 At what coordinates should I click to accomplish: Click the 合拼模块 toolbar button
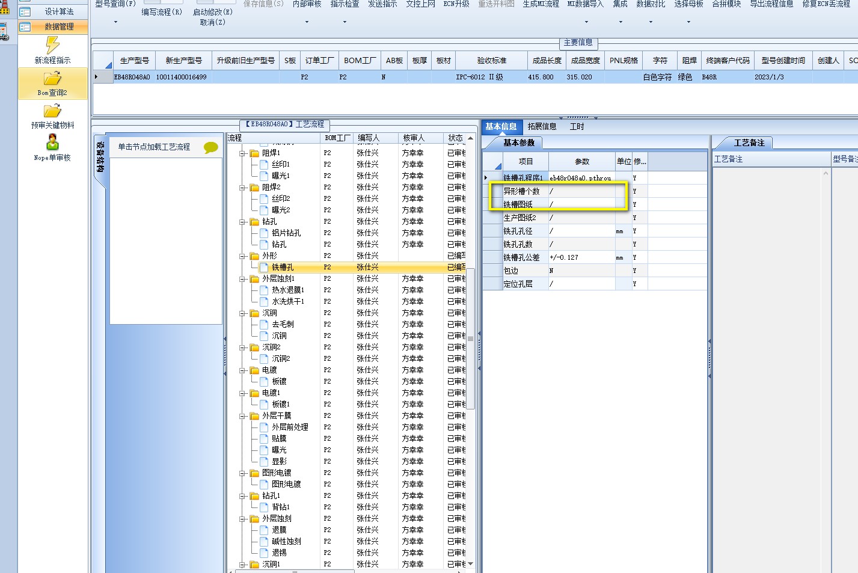click(726, 4)
